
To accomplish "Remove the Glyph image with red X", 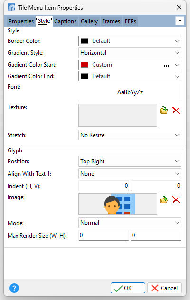I will tap(176, 200).
